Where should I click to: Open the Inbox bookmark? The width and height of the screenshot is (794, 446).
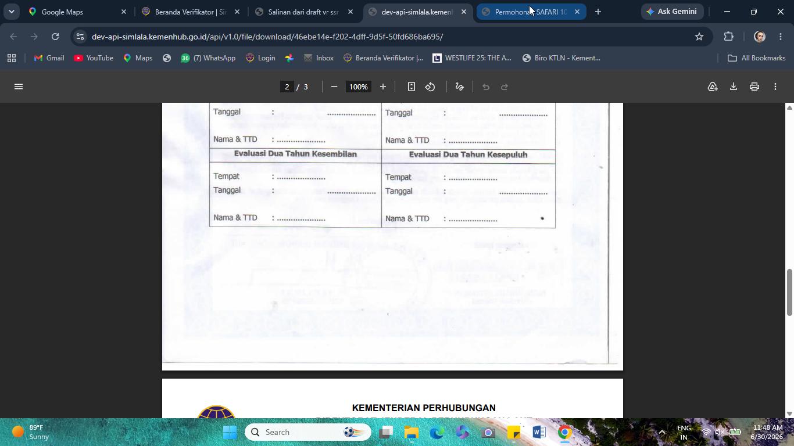pos(319,58)
